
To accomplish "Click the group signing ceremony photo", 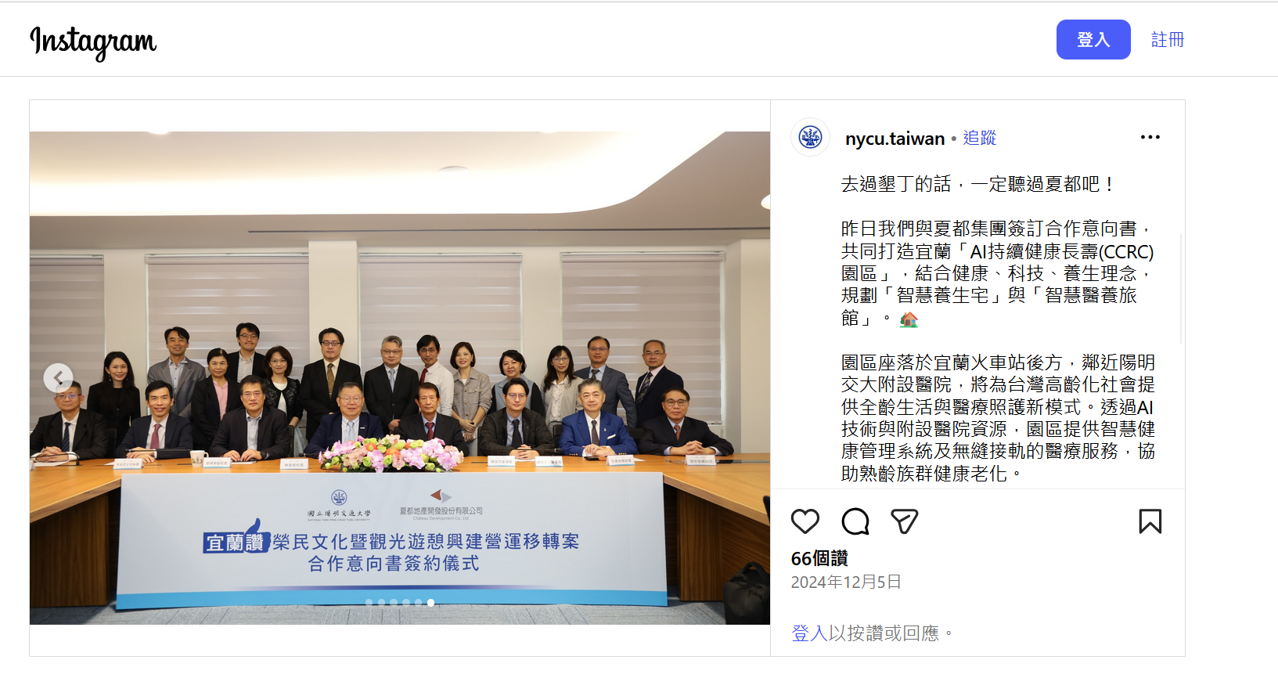I will pos(400,378).
